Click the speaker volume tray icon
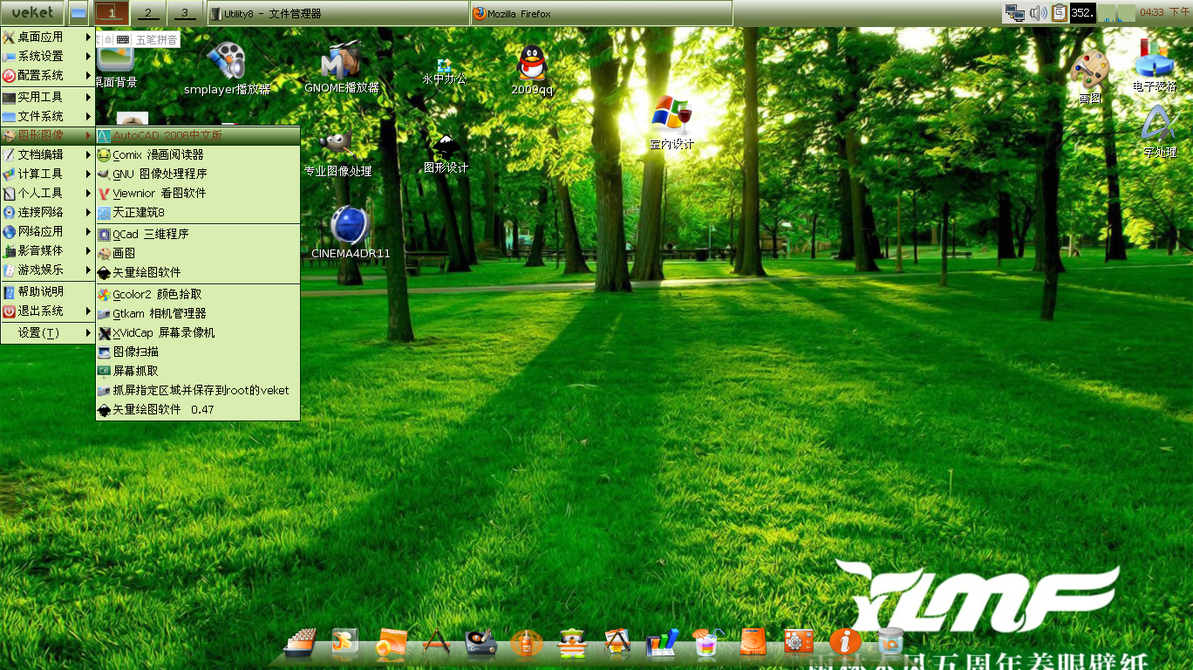Viewport: 1193px width, 670px height. tap(1038, 12)
